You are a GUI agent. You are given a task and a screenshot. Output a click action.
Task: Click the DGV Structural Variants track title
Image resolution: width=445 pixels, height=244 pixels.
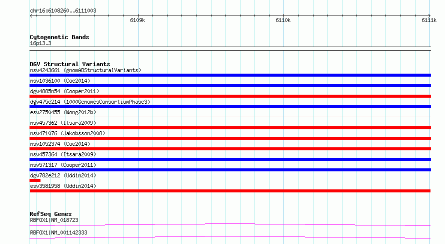[70, 64]
